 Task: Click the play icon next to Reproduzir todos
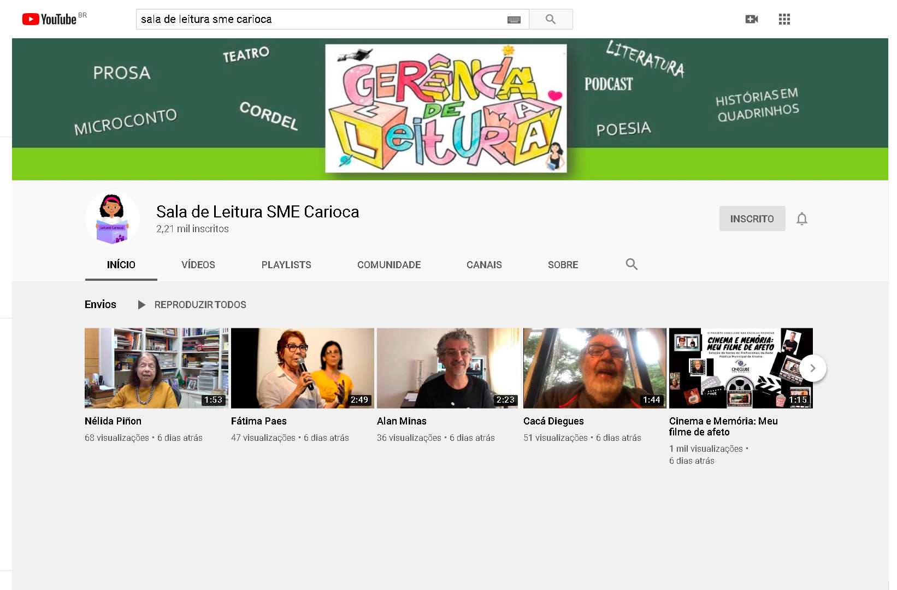pyautogui.click(x=141, y=305)
